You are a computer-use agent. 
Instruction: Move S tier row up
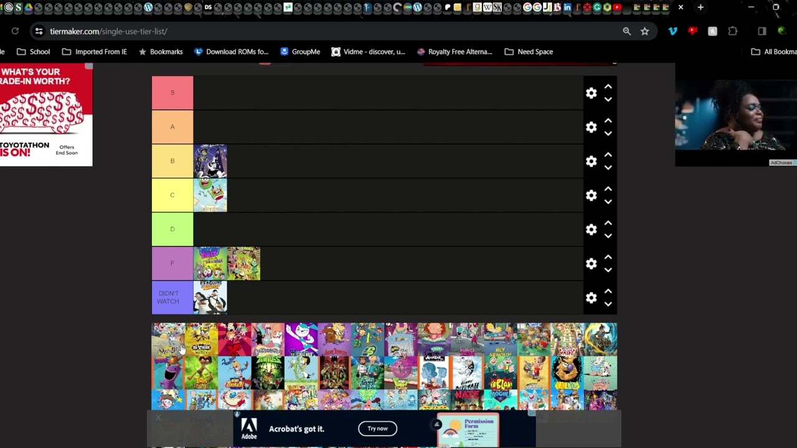click(608, 87)
